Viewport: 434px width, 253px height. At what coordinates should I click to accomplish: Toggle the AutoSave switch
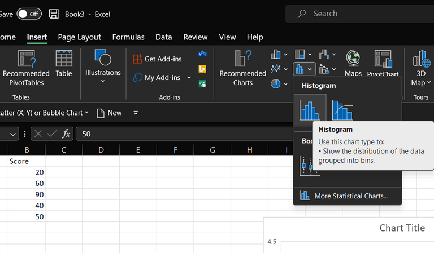(x=29, y=14)
